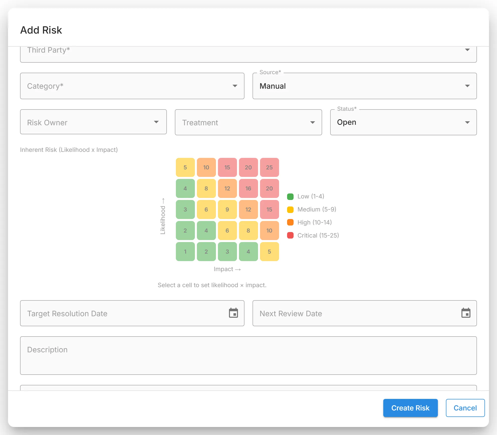Pick cell 12 at likelihood 4, impact 3
497x435 pixels.
tap(227, 188)
